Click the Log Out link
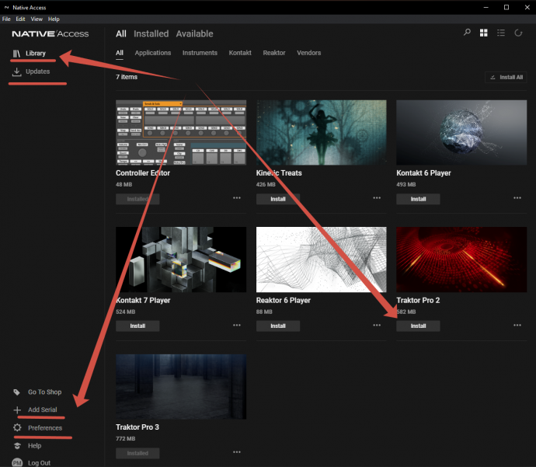Screen dimensions: 536x467 point(39,462)
